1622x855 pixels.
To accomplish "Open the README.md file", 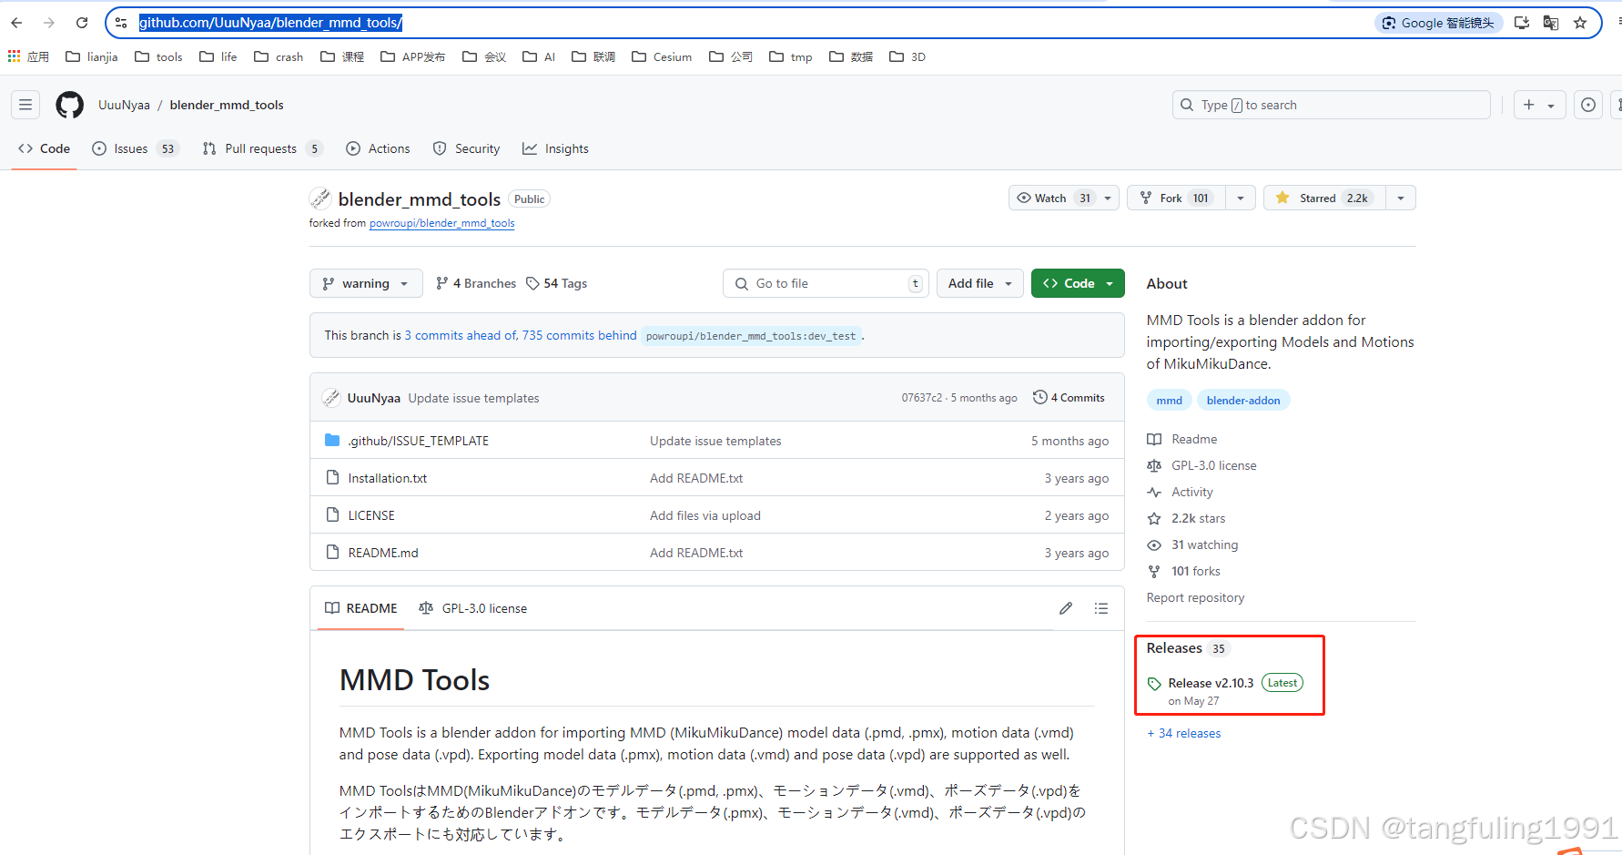I will [383, 553].
